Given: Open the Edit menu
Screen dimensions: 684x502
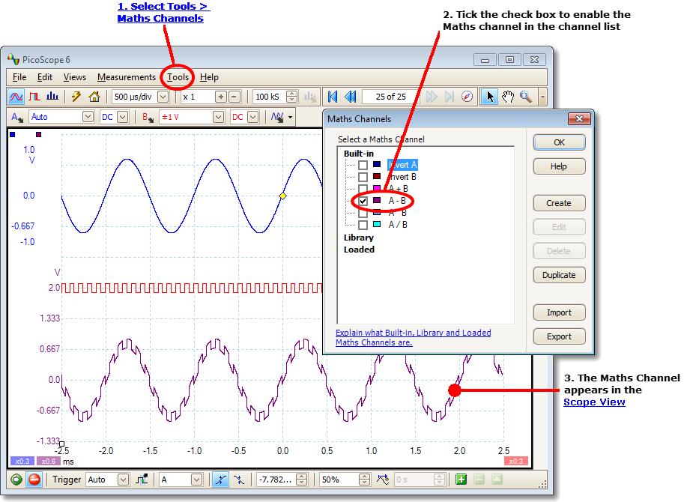Looking at the screenshot, I should point(44,77).
